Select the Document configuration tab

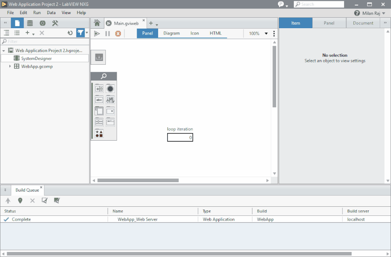(363, 23)
